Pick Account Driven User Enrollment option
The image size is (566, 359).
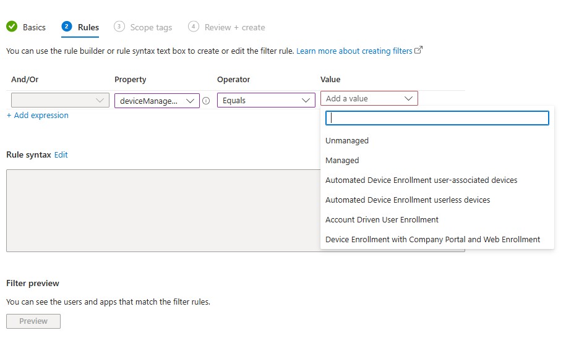click(382, 220)
